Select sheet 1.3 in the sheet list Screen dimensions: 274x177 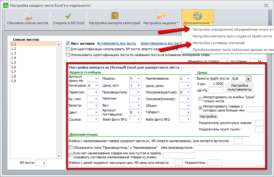[x=33, y=53]
